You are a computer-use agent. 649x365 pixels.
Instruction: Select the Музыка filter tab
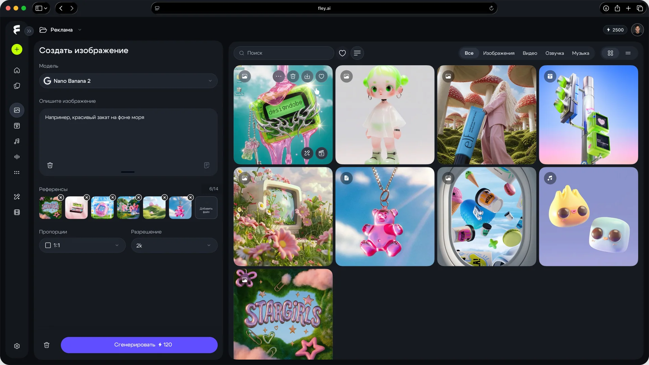581,53
